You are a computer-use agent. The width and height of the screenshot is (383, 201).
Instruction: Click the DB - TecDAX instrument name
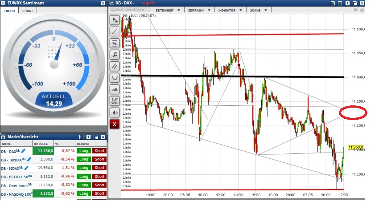(x=13, y=160)
